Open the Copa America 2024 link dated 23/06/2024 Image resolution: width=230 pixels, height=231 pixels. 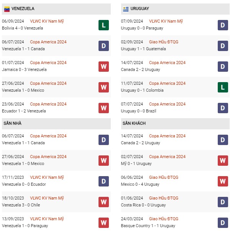click(x=48, y=104)
